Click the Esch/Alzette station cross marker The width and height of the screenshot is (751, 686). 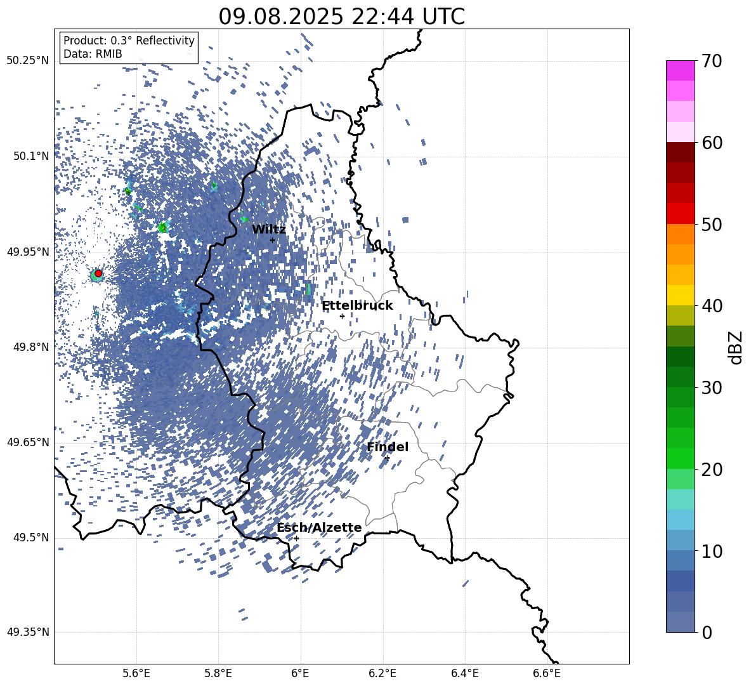(x=296, y=538)
